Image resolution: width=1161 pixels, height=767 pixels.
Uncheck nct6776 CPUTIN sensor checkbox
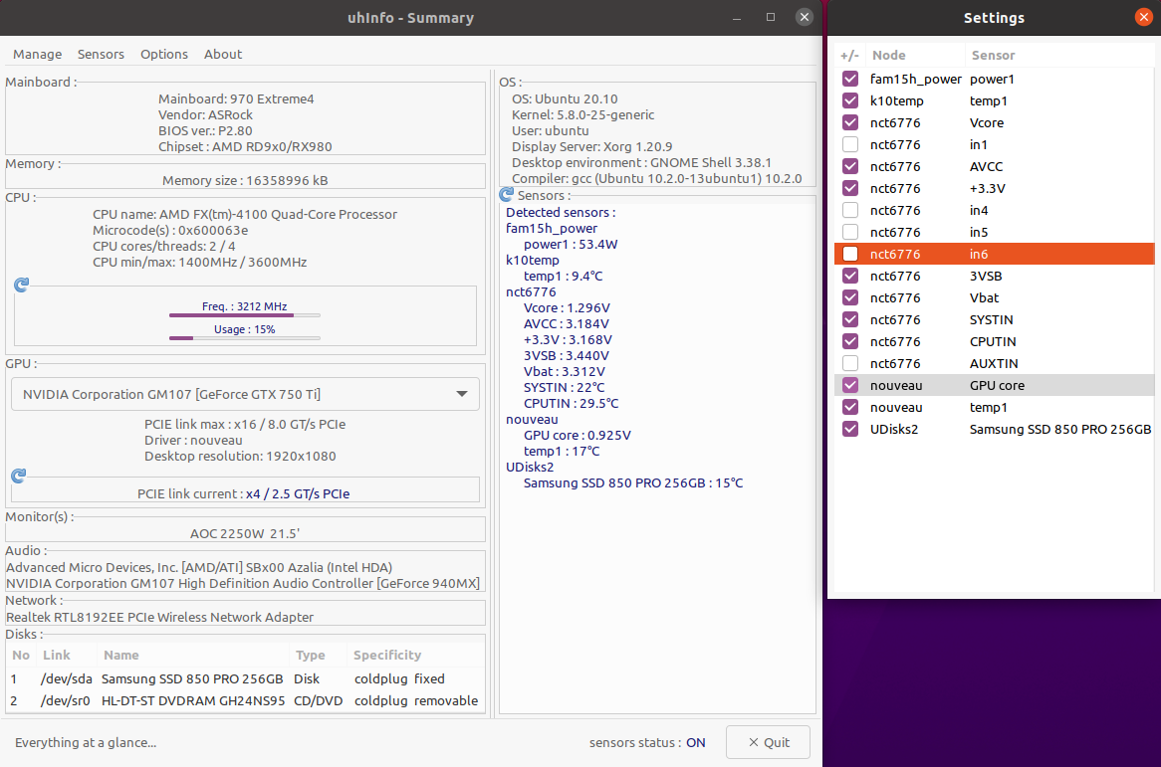[850, 341]
